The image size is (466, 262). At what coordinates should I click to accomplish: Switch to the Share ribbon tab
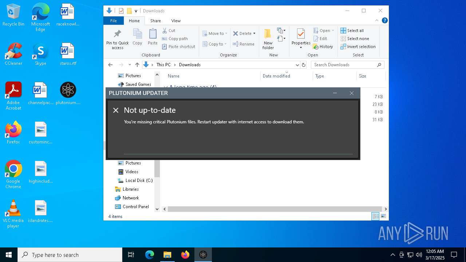(x=155, y=21)
